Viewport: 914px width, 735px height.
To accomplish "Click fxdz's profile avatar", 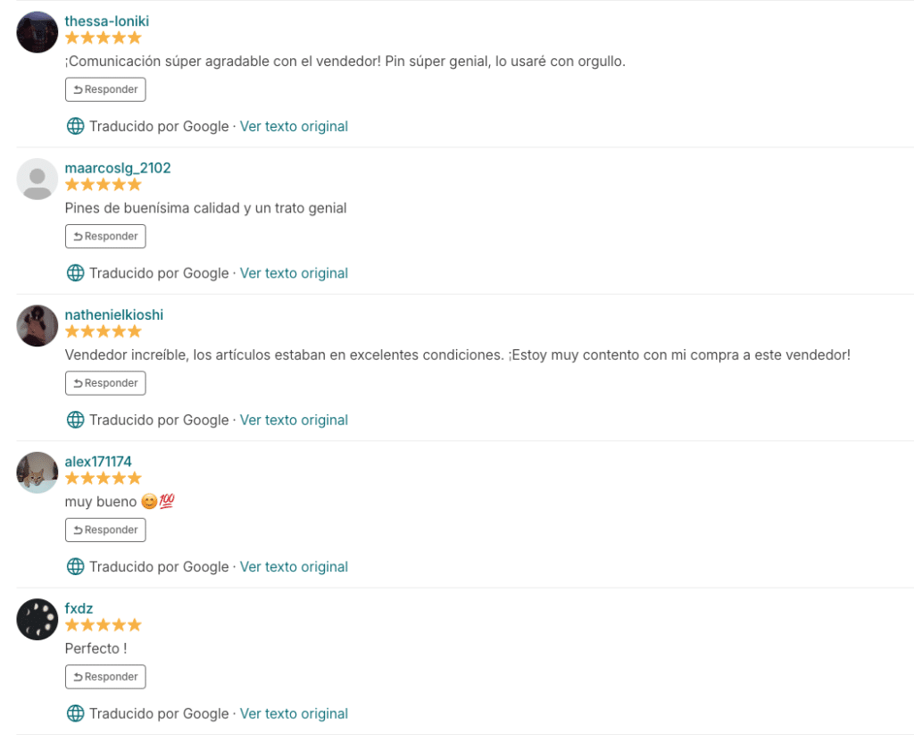I will 37,619.
